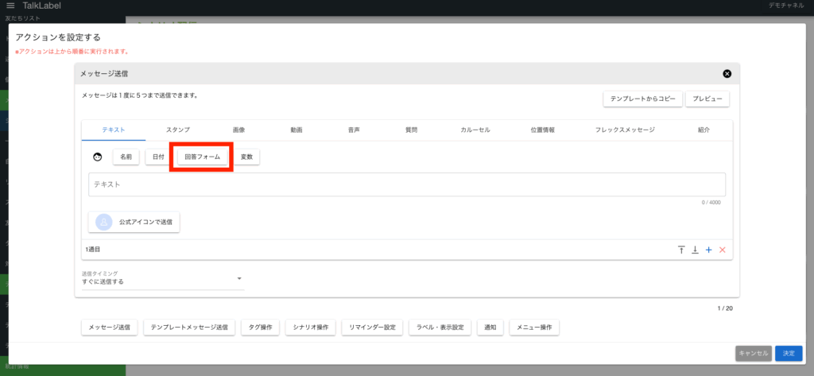The image size is (814, 376).
Task: Click in the テキスト input field
Action: click(x=406, y=184)
